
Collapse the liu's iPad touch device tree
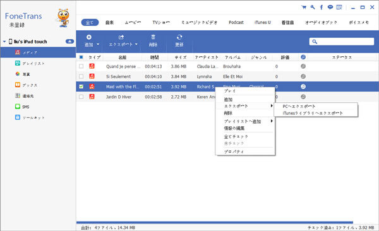click(4, 42)
